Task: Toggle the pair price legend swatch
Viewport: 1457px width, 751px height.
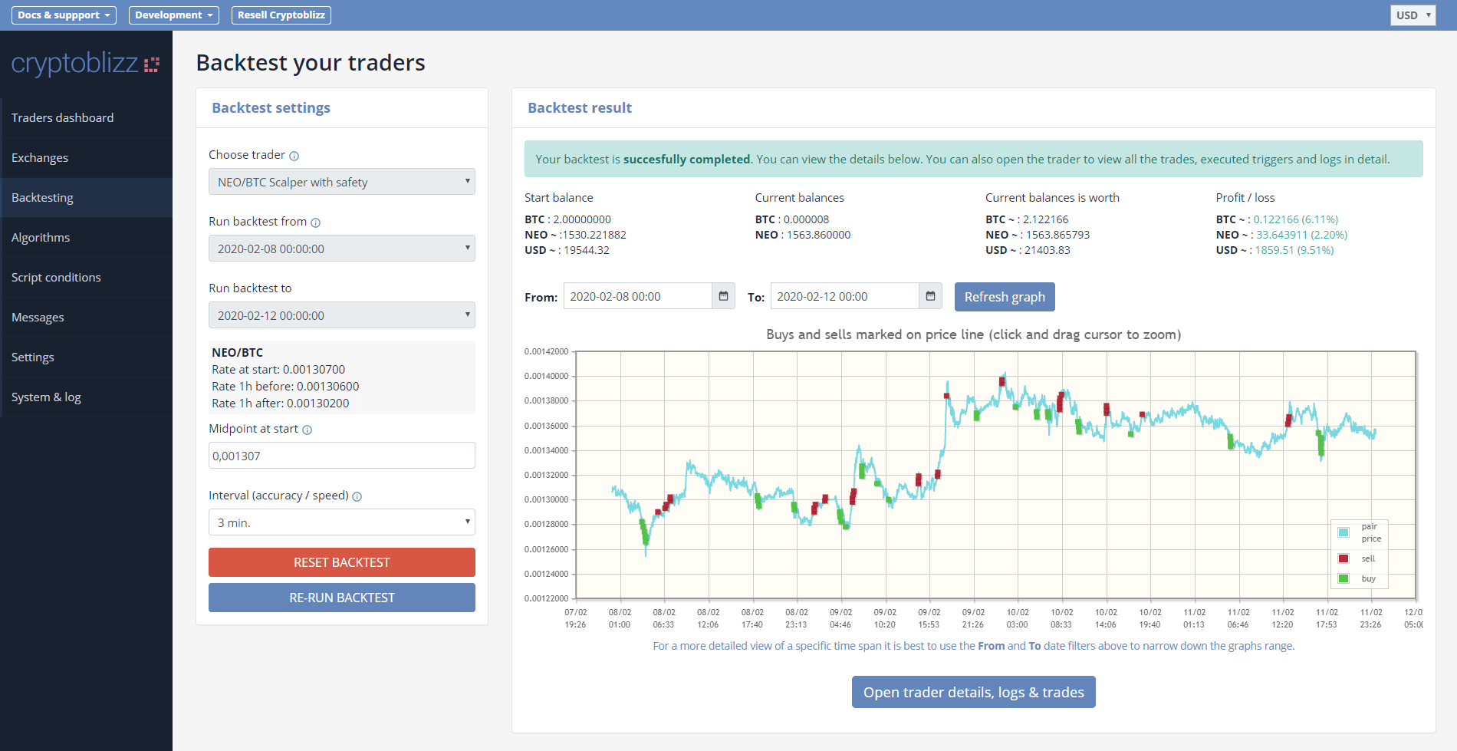Action: click(1344, 532)
